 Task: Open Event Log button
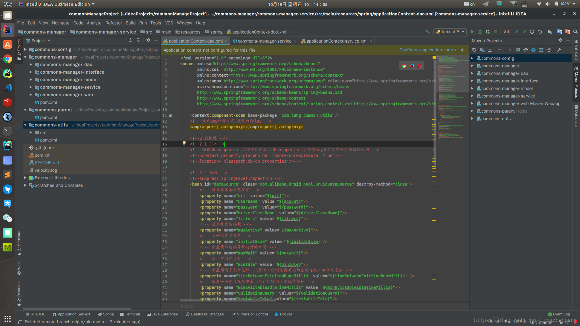(559, 314)
